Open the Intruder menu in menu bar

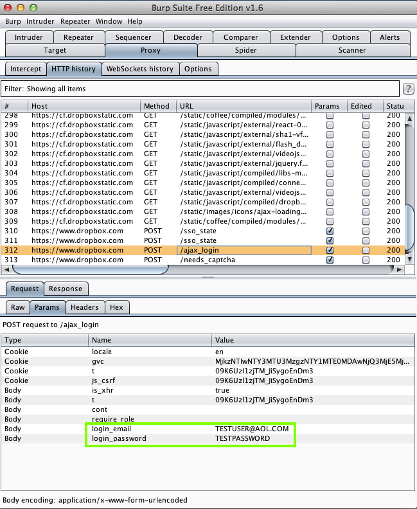pyautogui.click(x=40, y=21)
